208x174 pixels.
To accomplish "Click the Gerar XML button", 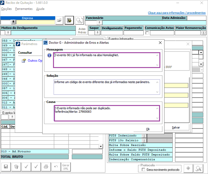I will pos(66,166).
